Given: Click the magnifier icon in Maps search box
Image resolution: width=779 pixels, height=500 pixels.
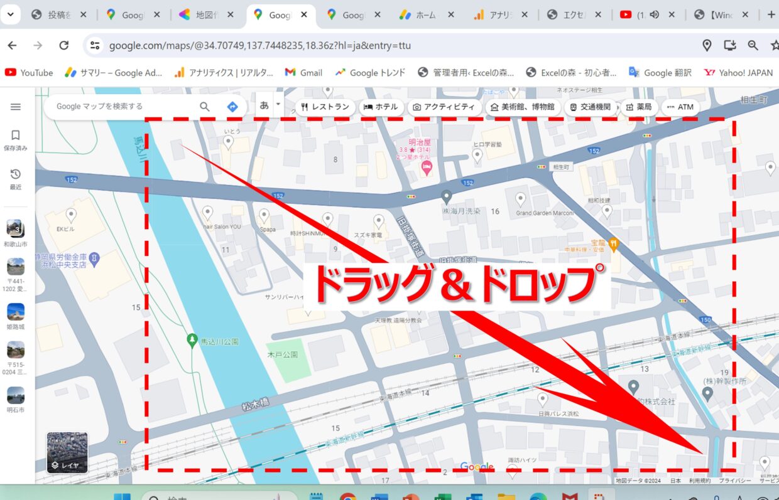Looking at the screenshot, I should pos(205,107).
